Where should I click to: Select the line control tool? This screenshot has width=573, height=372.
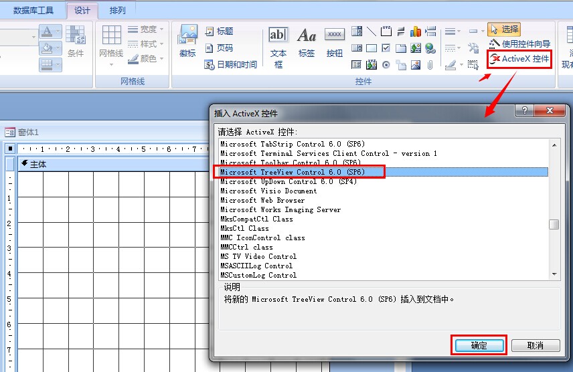pos(372,31)
